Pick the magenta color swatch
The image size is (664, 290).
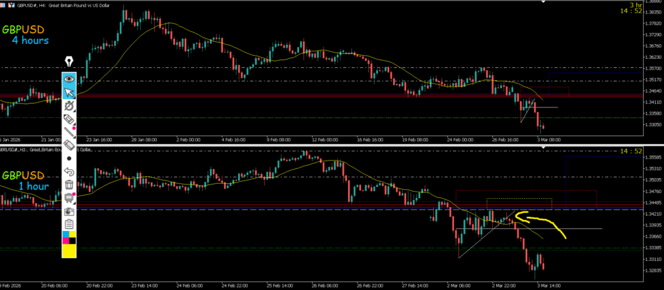tap(65, 240)
